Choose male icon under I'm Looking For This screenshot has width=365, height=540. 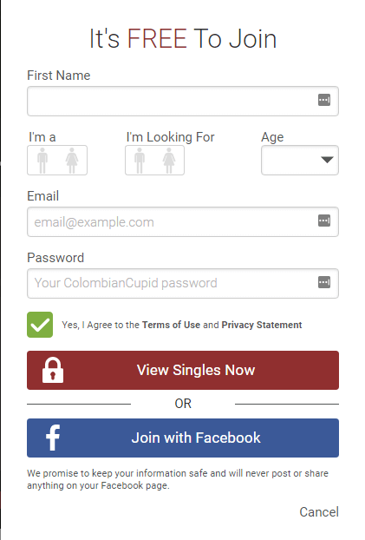pyautogui.click(x=140, y=161)
